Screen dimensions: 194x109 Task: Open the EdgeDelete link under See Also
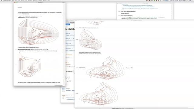[x=73, y=90]
